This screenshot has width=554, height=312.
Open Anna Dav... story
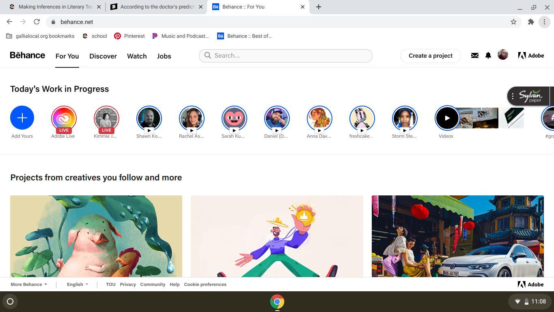pyautogui.click(x=319, y=118)
